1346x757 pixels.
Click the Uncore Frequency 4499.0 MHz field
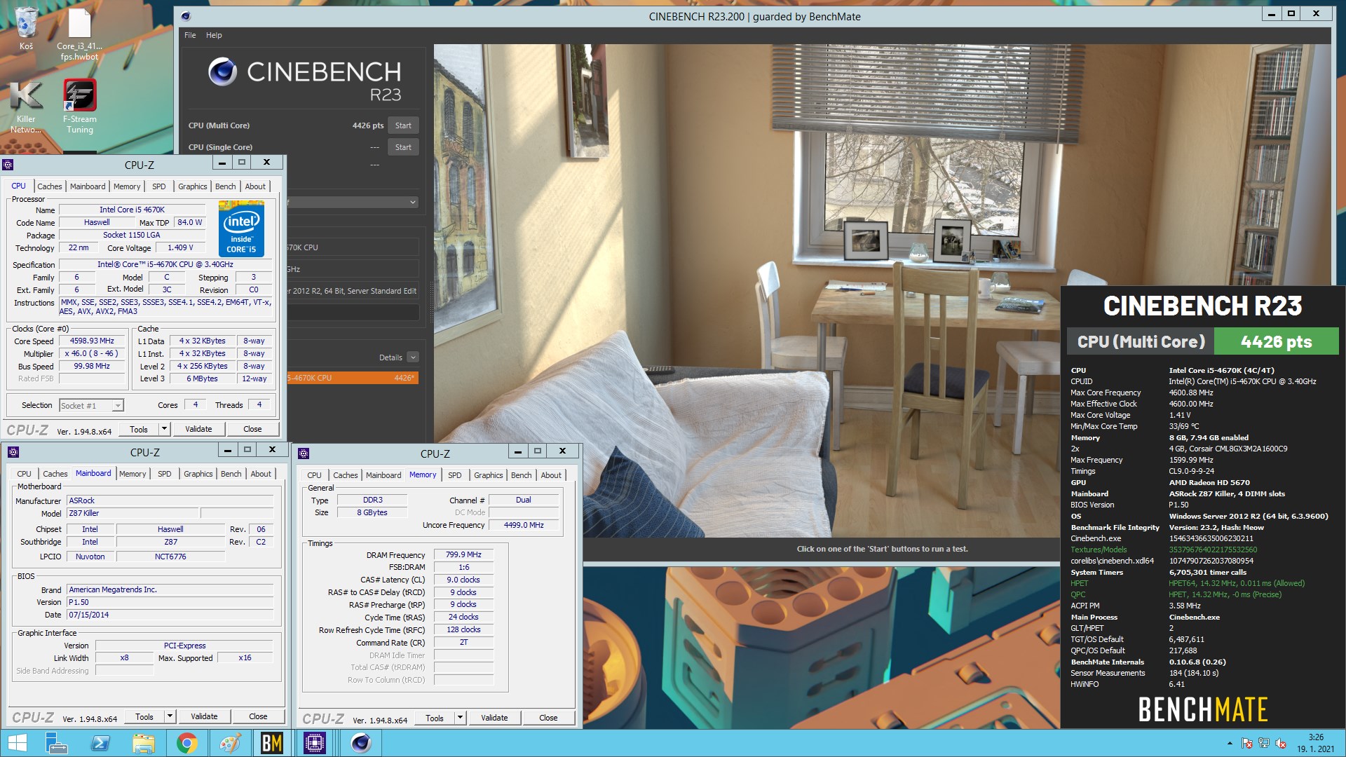pos(524,525)
